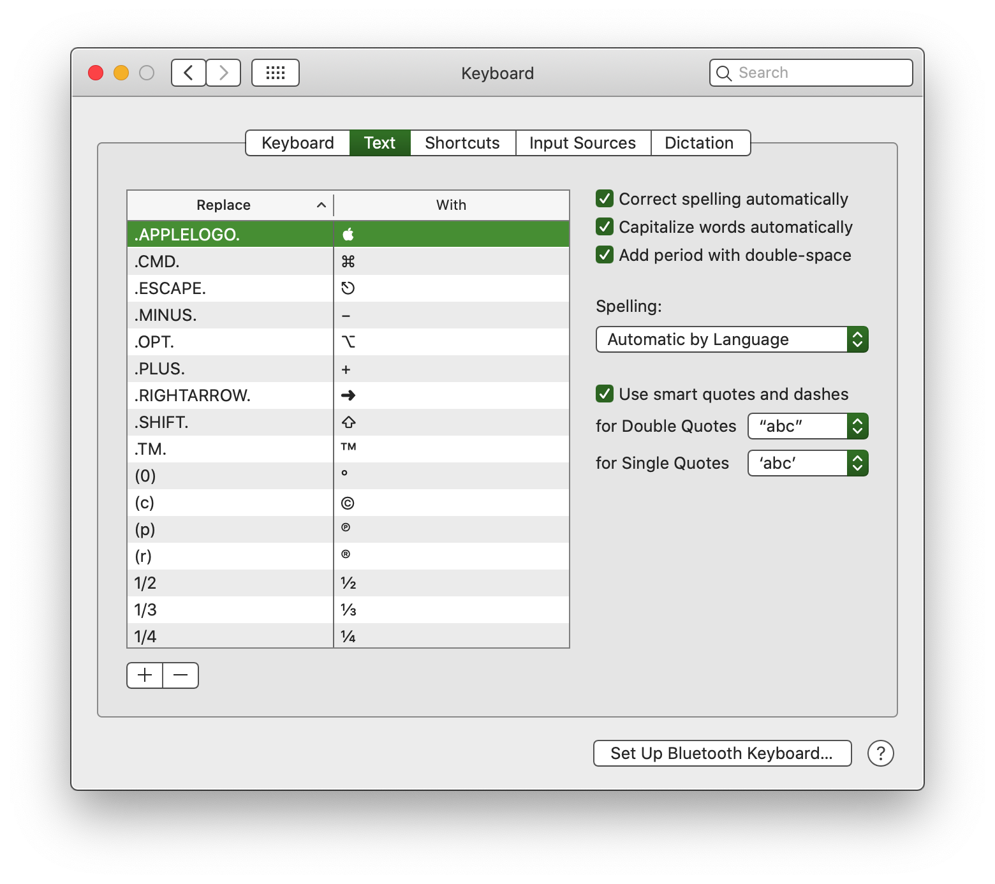995x884 pixels.
Task: Select the (0) shortcut entry
Action: coord(230,476)
